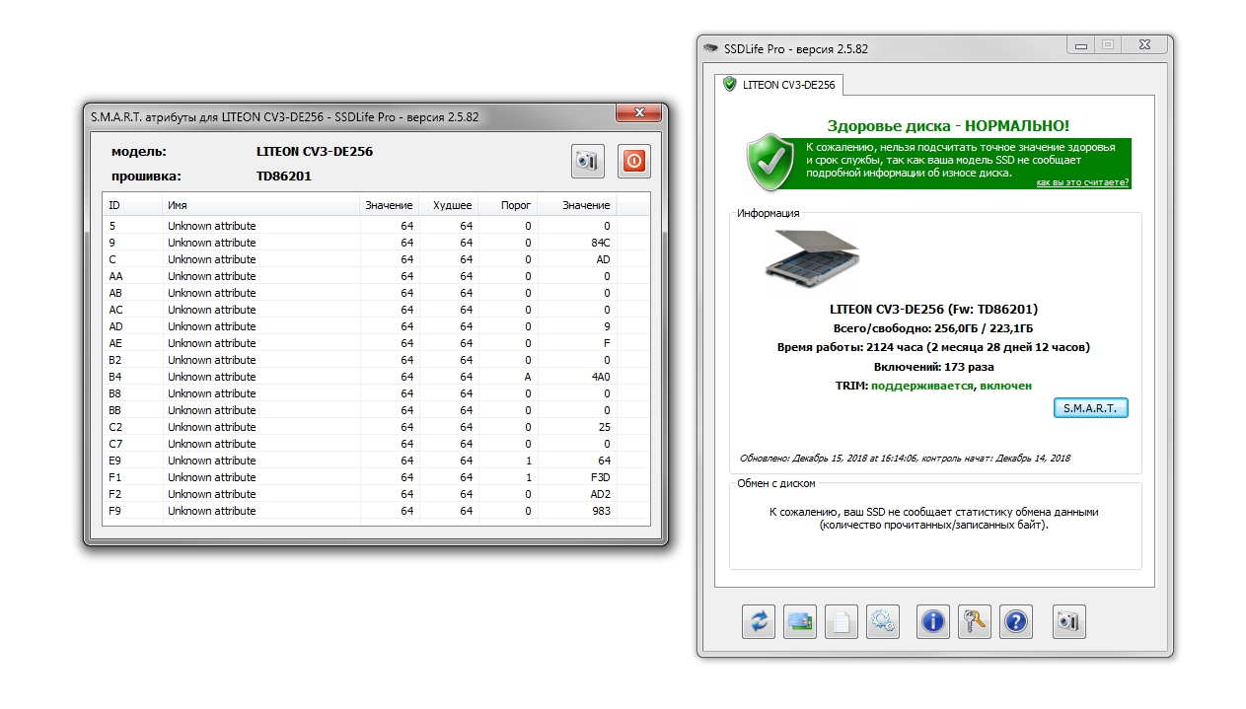Image resolution: width=1246 pixels, height=709 pixels.
Task: Select the row with ID AB
Action: 376,293
